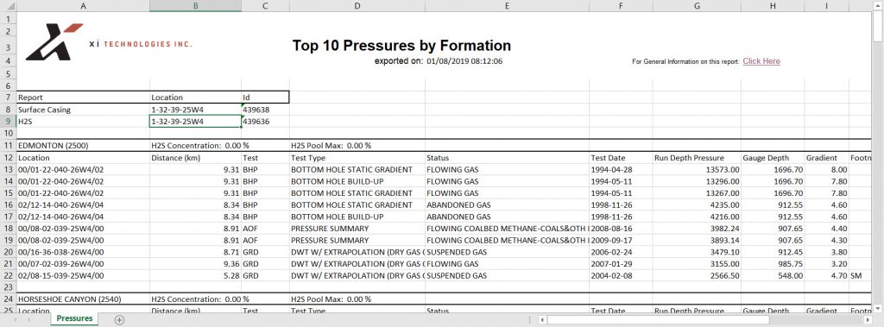Click the new sheet plus icon

[119, 320]
